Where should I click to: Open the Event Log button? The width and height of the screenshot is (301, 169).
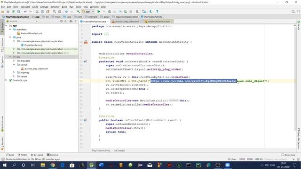coord(288,155)
